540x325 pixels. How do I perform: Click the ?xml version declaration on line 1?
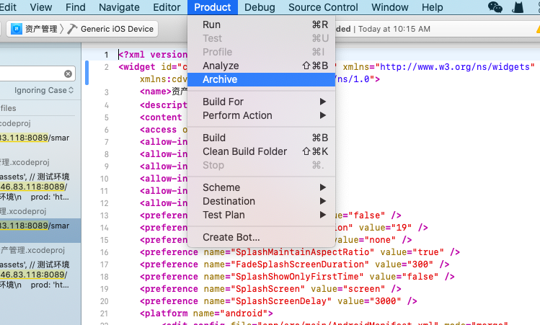(x=153, y=54)
